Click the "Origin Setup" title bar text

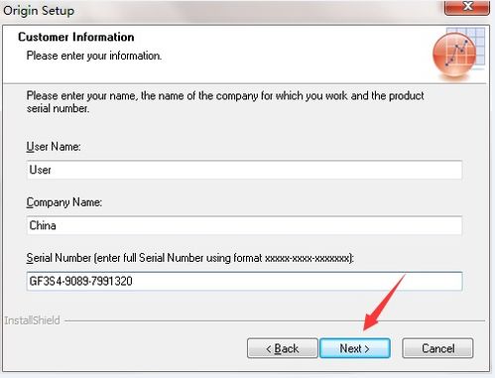point(39,11)
